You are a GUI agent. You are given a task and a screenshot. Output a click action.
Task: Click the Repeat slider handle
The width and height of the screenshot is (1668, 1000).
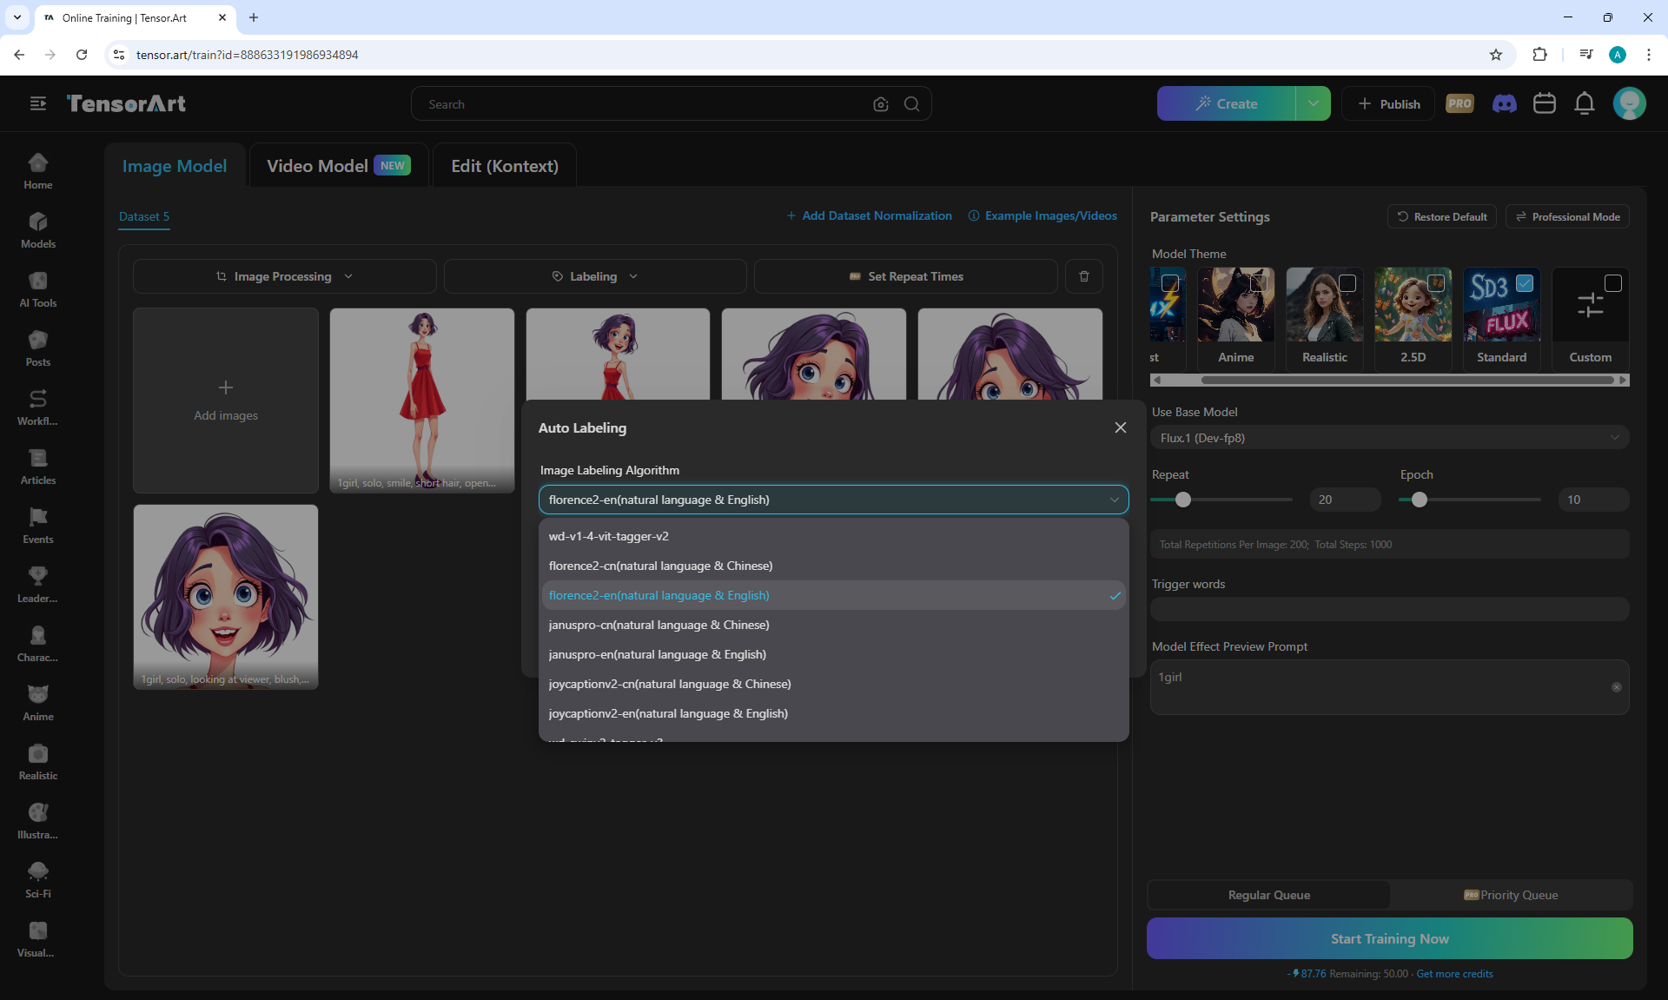[1182, 500]
